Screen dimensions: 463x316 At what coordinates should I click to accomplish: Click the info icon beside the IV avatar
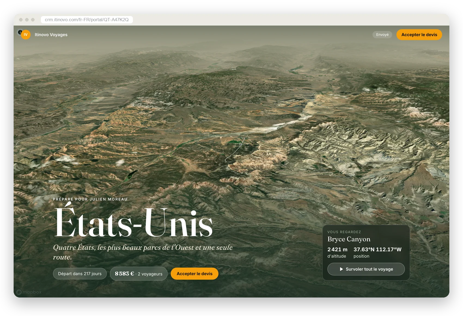20,32
